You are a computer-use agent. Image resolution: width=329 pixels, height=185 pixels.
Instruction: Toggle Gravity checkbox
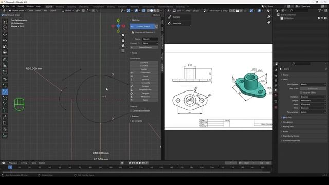click(x=284, y=118)
